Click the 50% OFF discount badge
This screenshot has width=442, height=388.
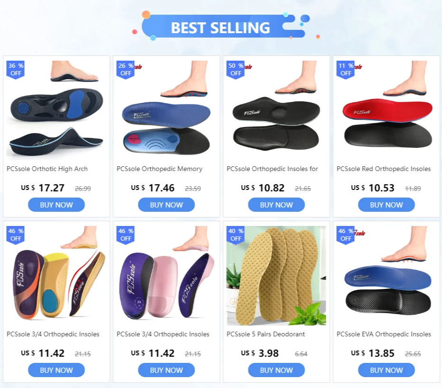(236, 70)
